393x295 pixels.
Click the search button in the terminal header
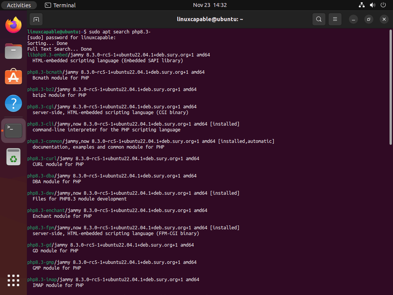(319, 19)
